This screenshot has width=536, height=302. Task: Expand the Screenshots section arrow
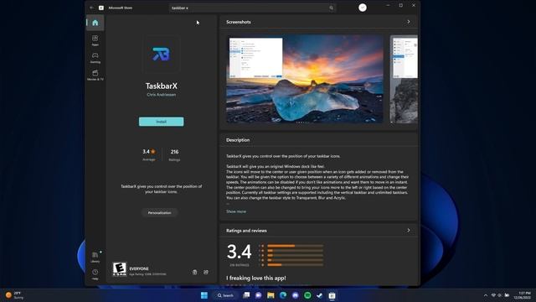tap(409, 22)
